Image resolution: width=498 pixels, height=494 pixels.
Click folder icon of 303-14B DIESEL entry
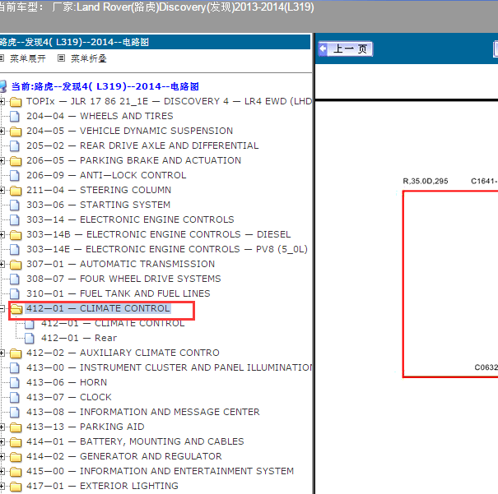click(x=16, y=234)
